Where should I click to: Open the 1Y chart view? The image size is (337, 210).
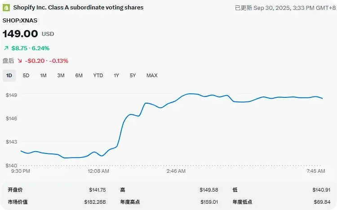(x=116, y=75)
